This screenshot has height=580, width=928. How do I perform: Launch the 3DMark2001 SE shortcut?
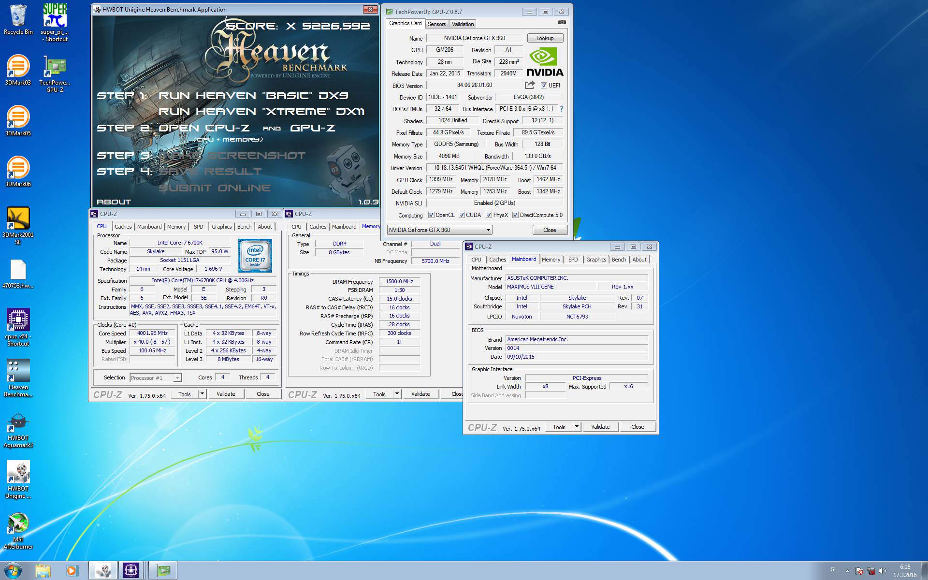(x=18, y=225)
